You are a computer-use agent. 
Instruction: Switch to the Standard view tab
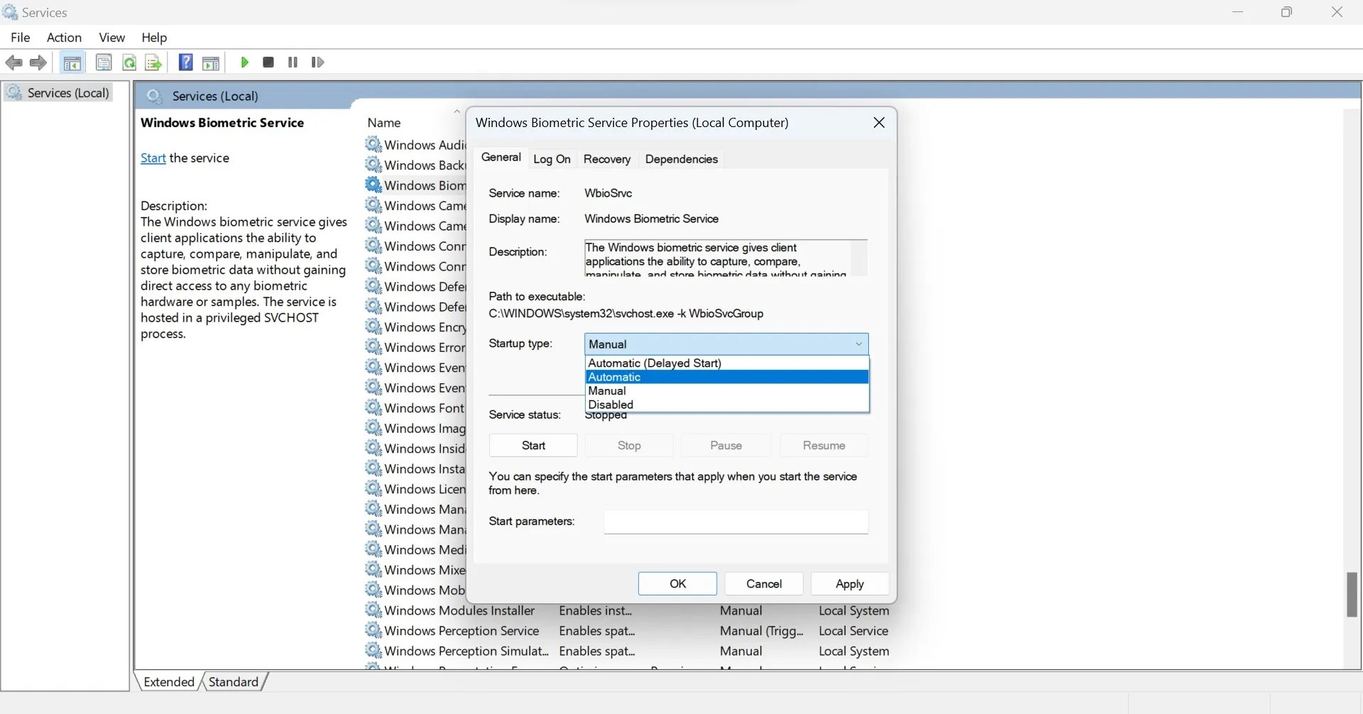pos(232,681)
